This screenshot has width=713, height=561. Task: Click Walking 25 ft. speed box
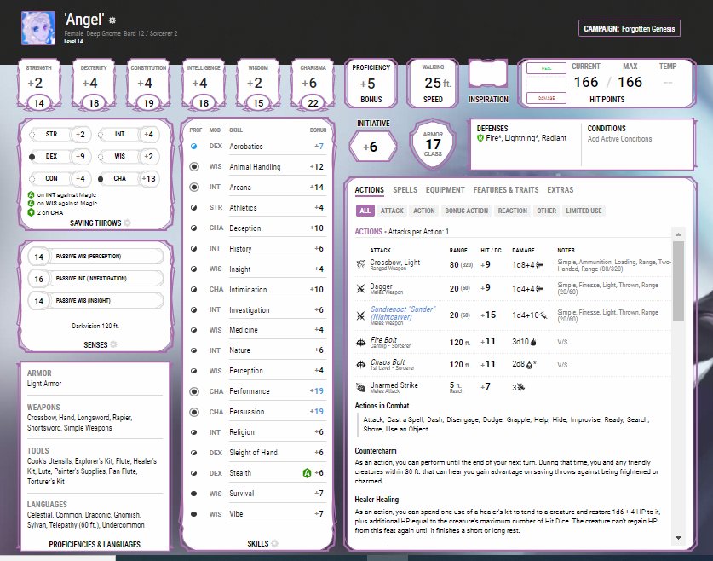pos(433,84)
